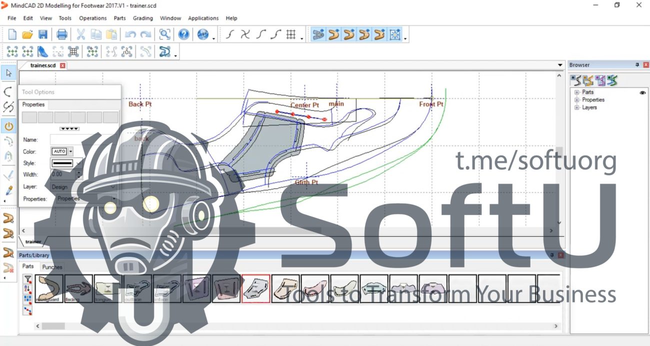
Task: Close the Parts/Library panel
Action: click(560, 255)
